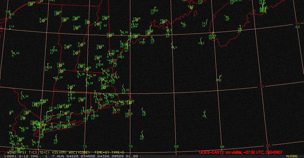The image size is (304, 158).
Task: Click the G-12 satellite entry in status bar
Action: pos(24,156)
